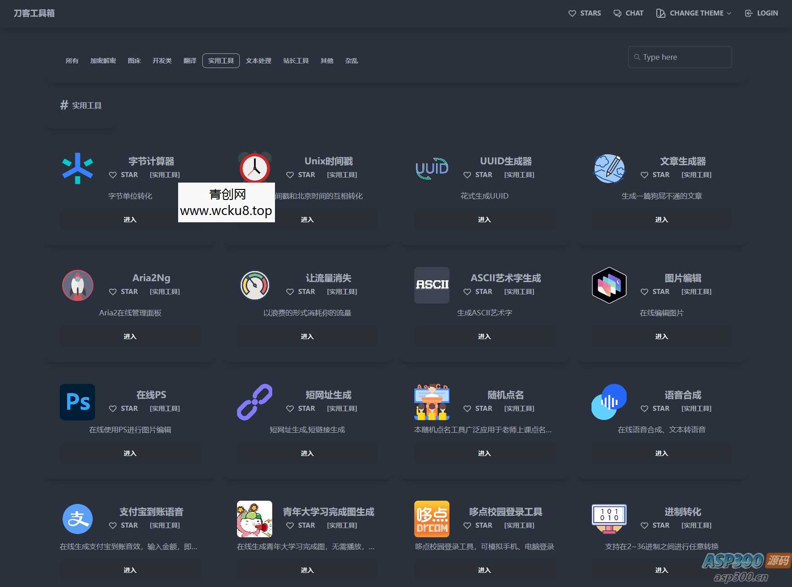This screenshot has height=587, width=792.
Task: Click the Aria2Ng rocket icon
Action: click(77, 285)
